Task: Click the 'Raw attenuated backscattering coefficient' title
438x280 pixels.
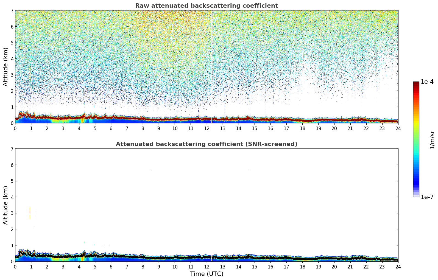Action: click(207, 6)
